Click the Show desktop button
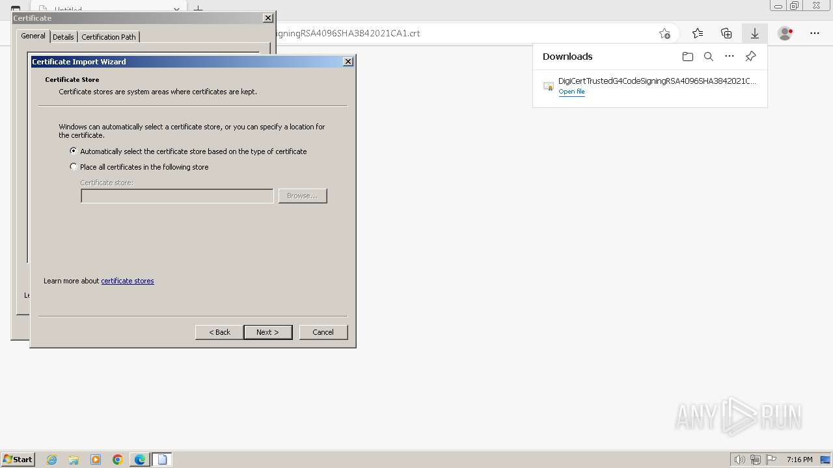Image resolution: width=833 pixels, height=468 pixels. 825,460
